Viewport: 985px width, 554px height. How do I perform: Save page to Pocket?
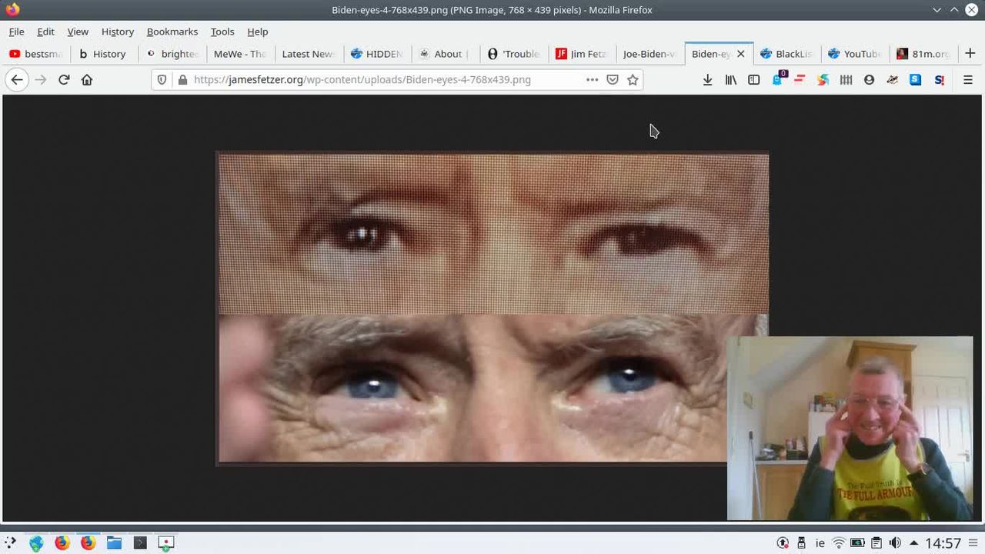click(613, 79)
